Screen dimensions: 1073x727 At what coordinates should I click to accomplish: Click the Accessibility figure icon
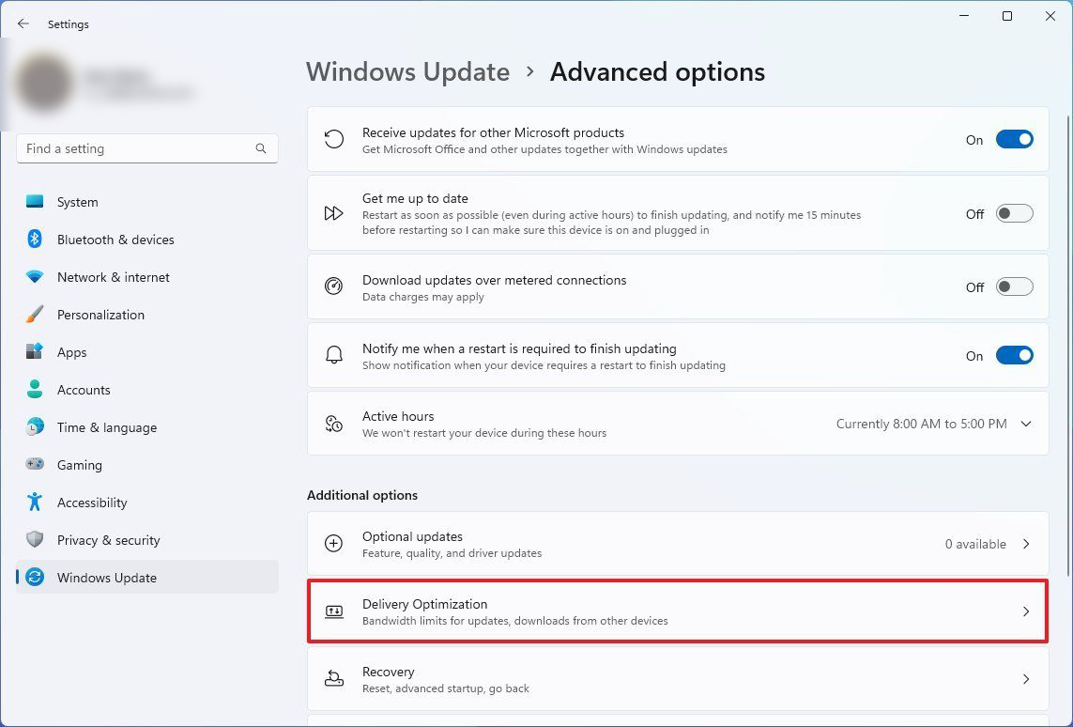[x=35, y=502]
